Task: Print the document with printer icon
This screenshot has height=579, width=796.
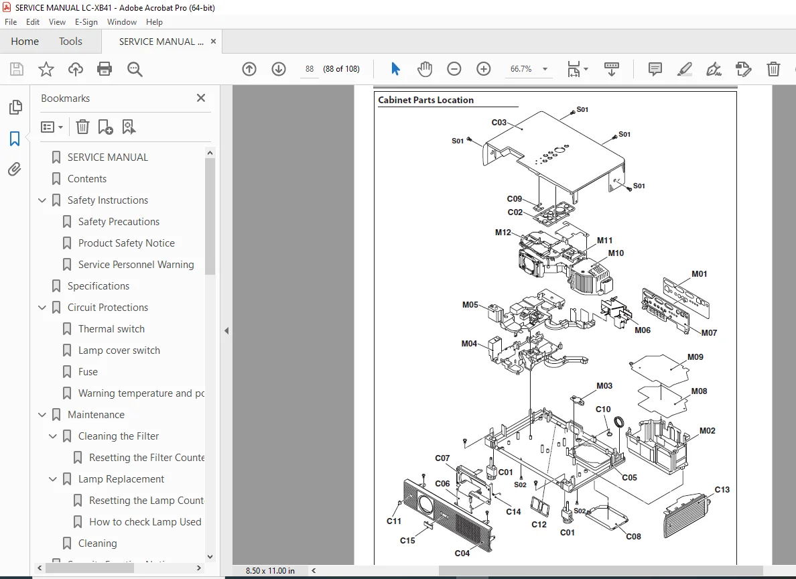Action: point(105,69)
